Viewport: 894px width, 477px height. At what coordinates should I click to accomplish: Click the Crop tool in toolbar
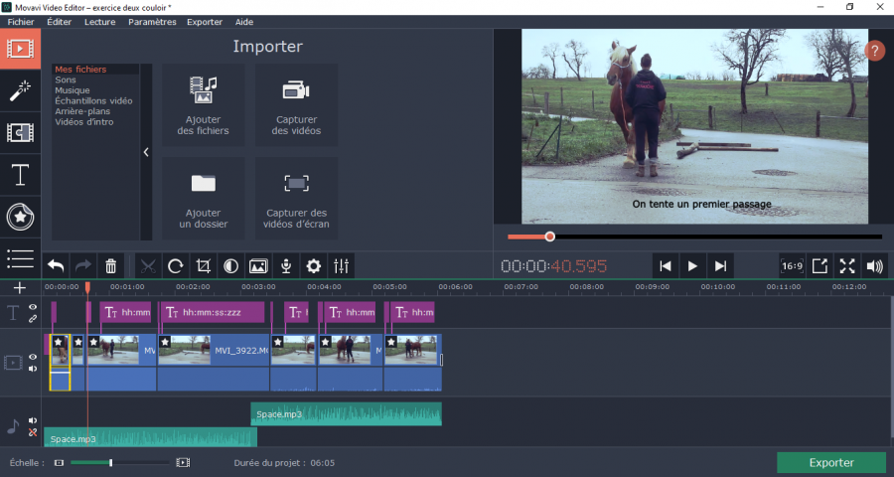click(x=204, y=266)
